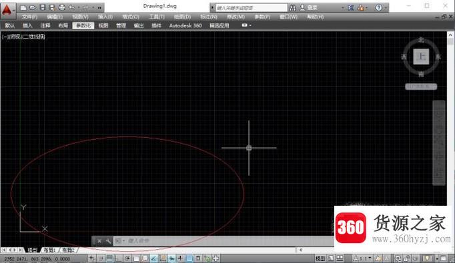Click the Save icon in quick access toolbar
The height and width of the screenshot is (263, 455).
[x=43, y=7]
